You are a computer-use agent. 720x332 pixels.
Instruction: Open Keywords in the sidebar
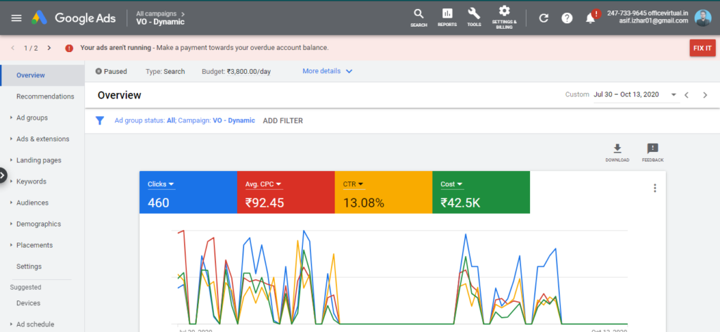coord(31,181)
